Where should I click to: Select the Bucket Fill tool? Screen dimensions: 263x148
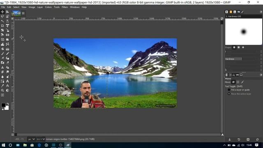[x=2, y=49]
